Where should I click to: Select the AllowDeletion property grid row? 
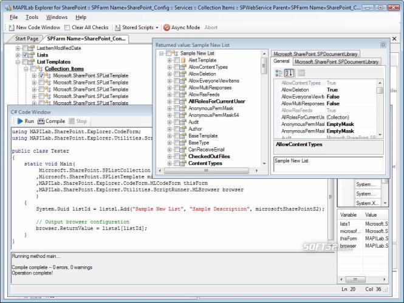[x=326, y=90]
